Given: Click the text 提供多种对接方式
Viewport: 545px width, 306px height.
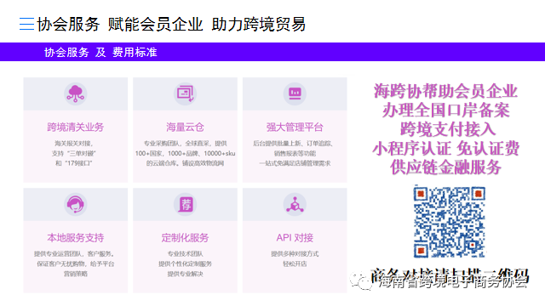Looking at the screenshot, I should coord(295,254).
